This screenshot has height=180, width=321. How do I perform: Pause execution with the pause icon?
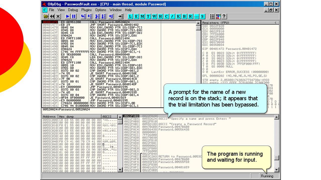click(x=74, y=16)
